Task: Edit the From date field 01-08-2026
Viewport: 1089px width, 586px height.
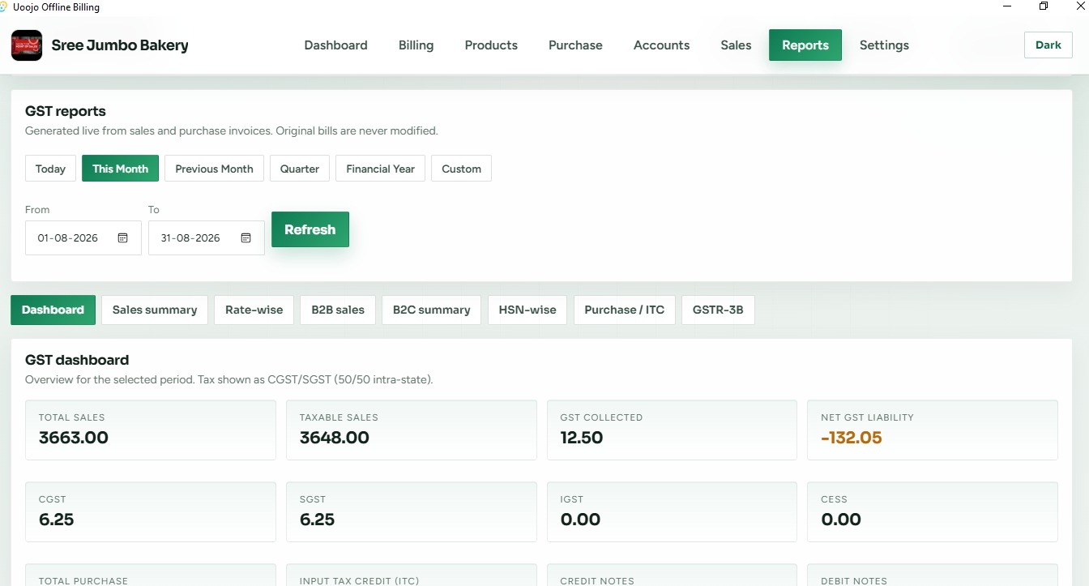Action: 83,238
